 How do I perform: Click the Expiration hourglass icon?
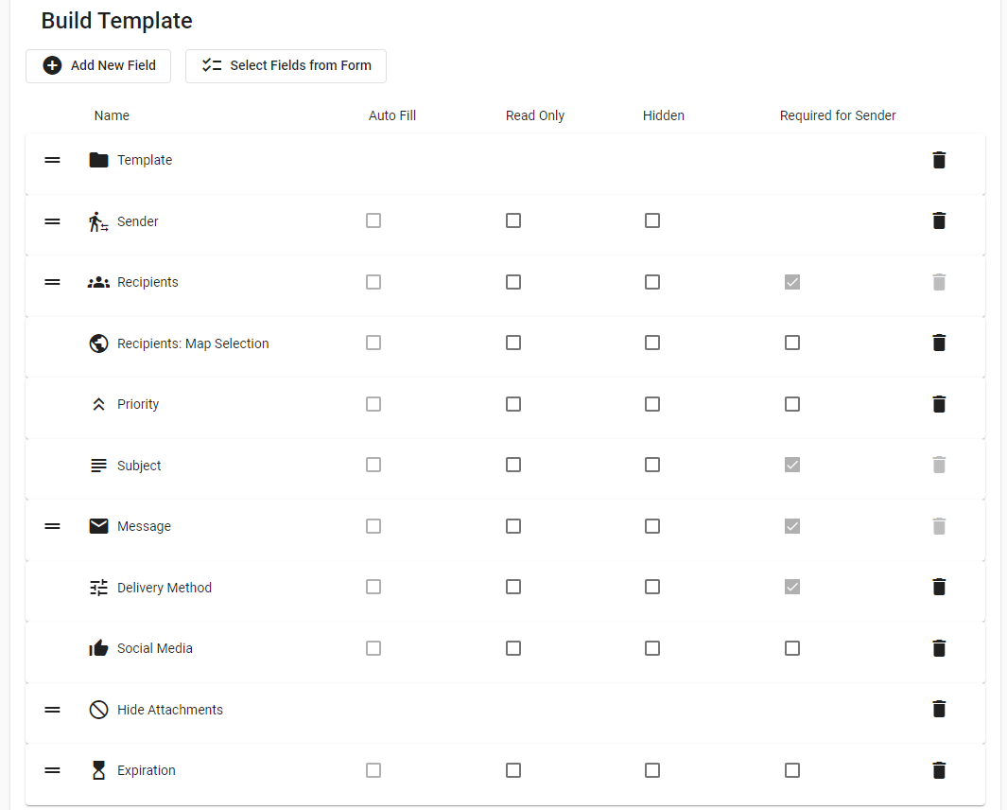(98, 770)
